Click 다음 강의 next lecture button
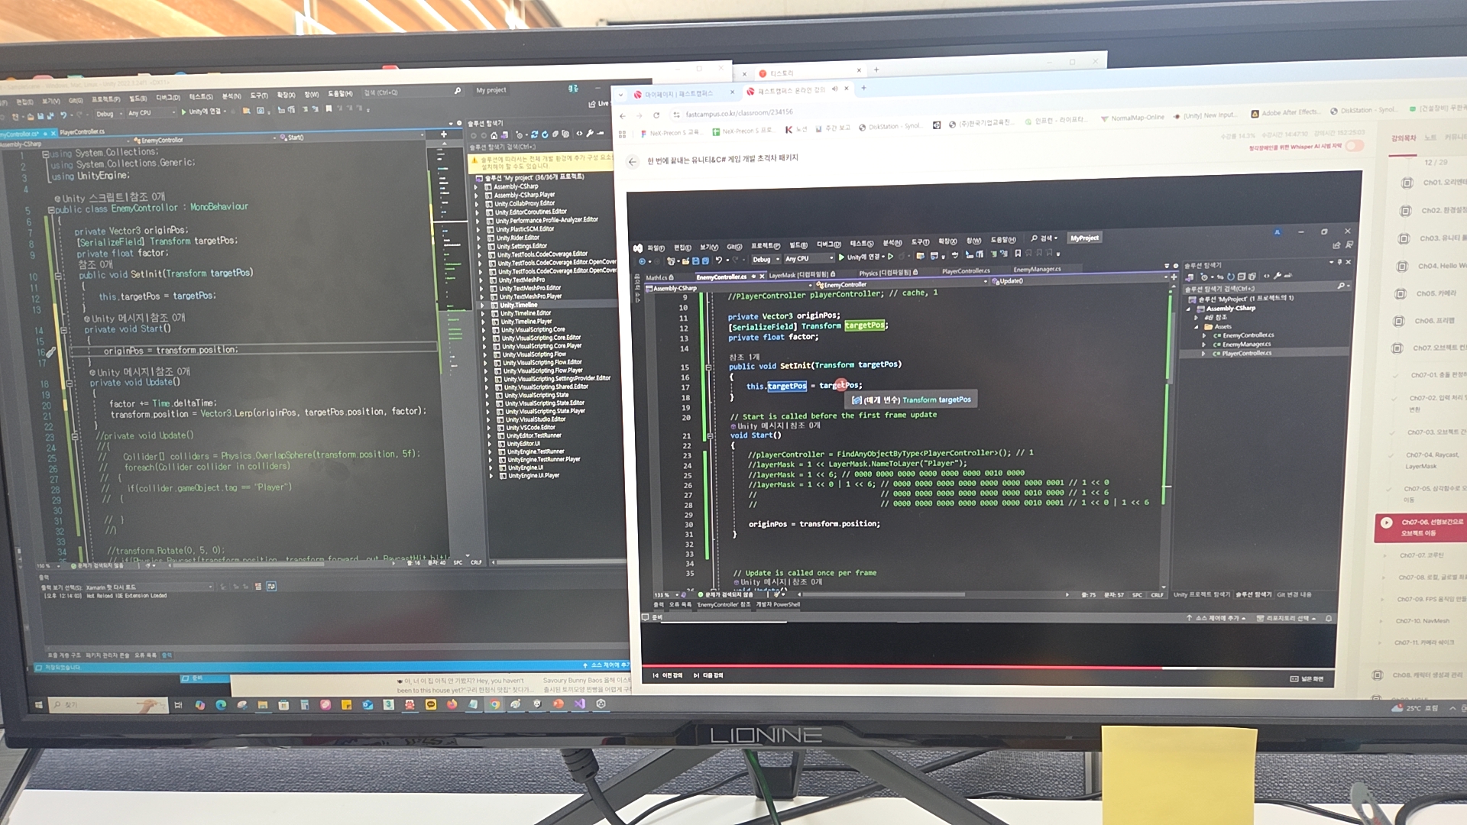The width and height of the screenshot is (1467, 825). 708,675
